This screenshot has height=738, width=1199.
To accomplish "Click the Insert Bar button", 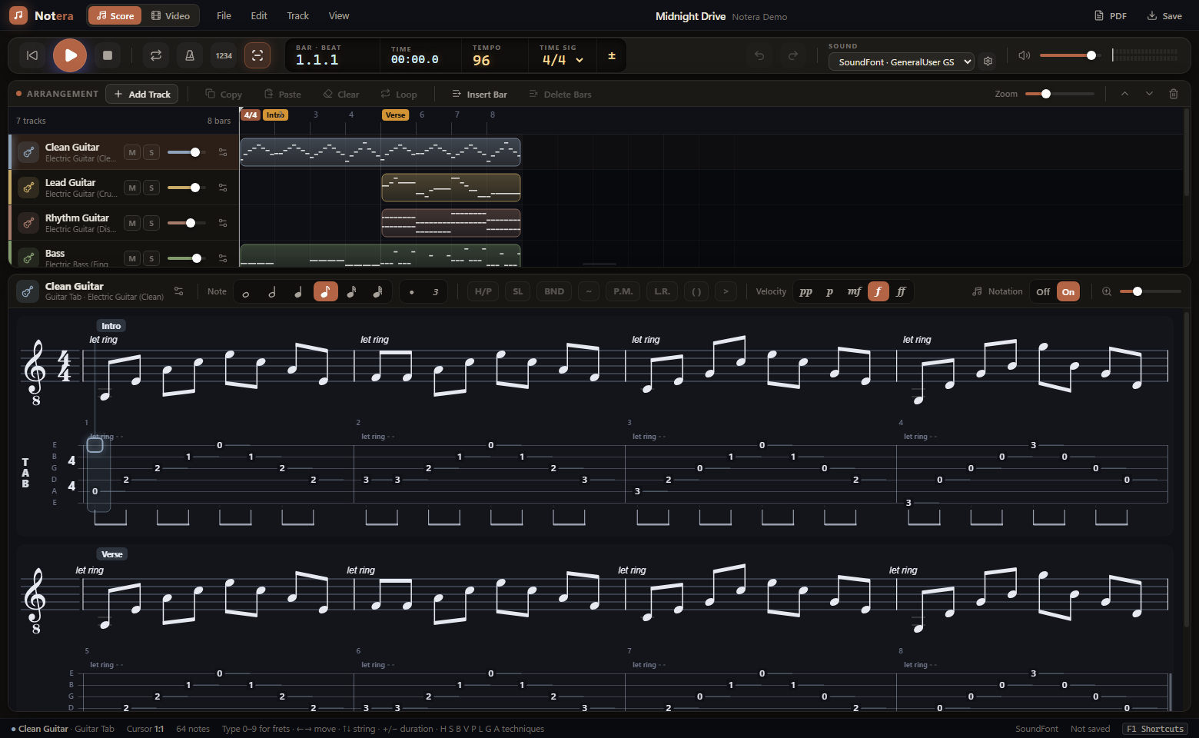I will (480, 94).
